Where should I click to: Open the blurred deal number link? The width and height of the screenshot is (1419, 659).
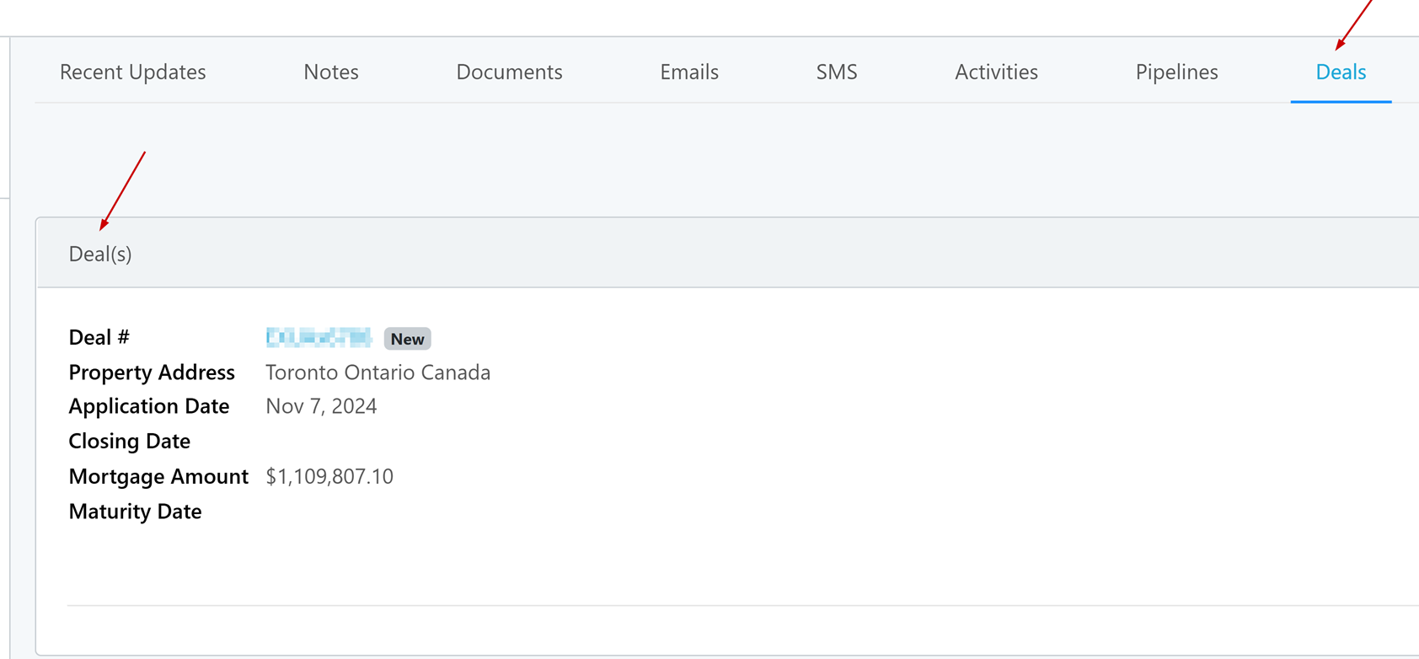click(319, 338)
